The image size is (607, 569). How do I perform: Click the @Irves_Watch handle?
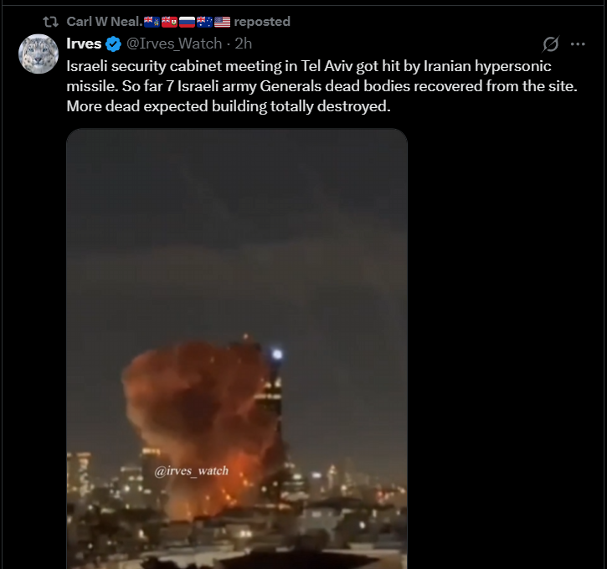[x=174, y=44]
